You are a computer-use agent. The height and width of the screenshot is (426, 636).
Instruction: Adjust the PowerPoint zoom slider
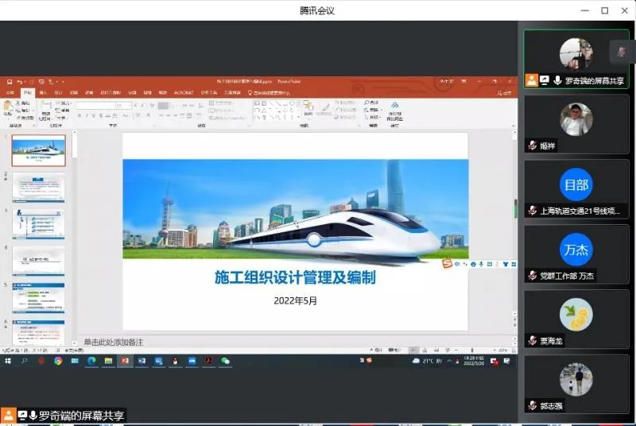coord(472,350)
